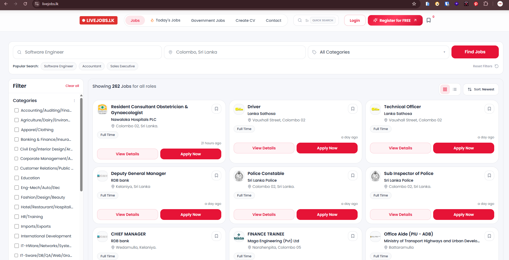Screen dimensions: 509x260
Task: Select the Accountant popular search chip
Action: [92, 66]
